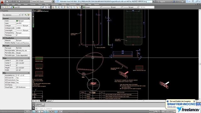Open the File menu
Image resolution: width=201 pixels, height=113 pixels.
[8, 4]
